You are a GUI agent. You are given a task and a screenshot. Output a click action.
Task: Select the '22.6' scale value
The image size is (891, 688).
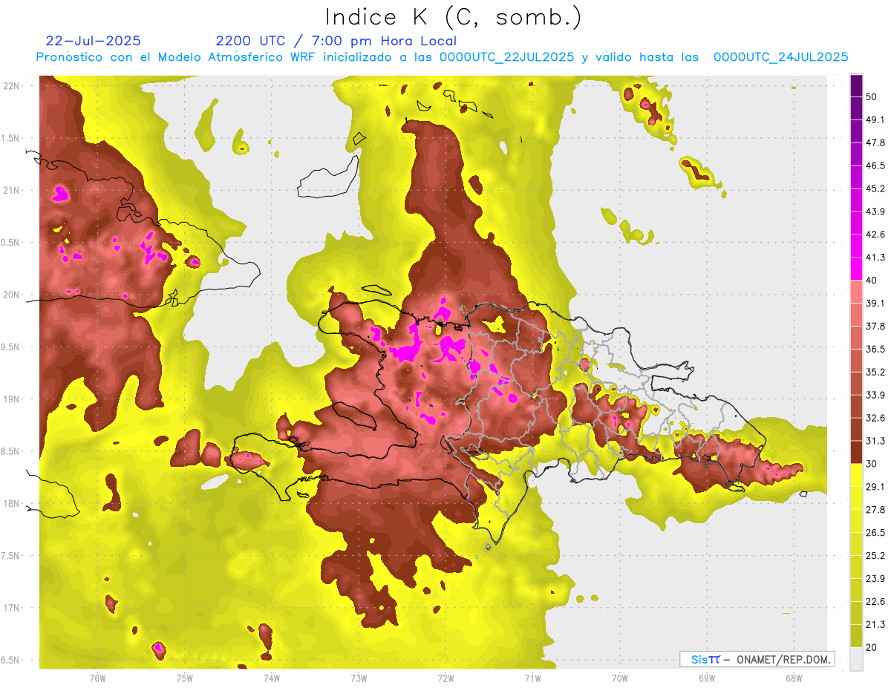[875, 602]
